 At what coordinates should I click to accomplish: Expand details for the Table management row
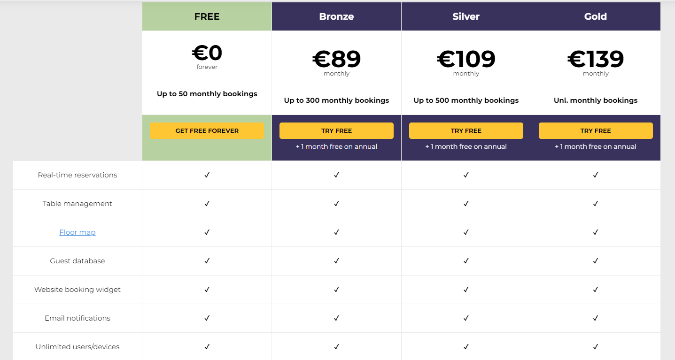click(78, 204)
